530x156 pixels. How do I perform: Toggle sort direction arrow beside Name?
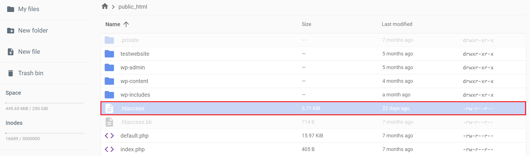[126, 24]
